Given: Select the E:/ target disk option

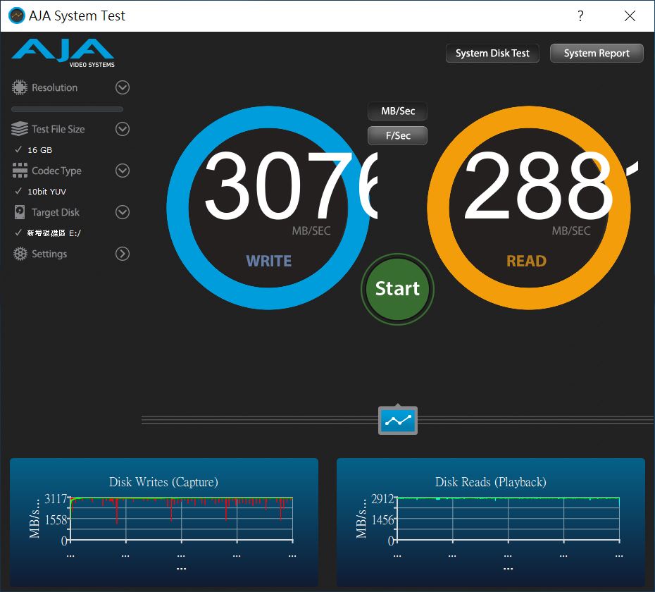Looking at the screenshot, I should click(48, 233).
